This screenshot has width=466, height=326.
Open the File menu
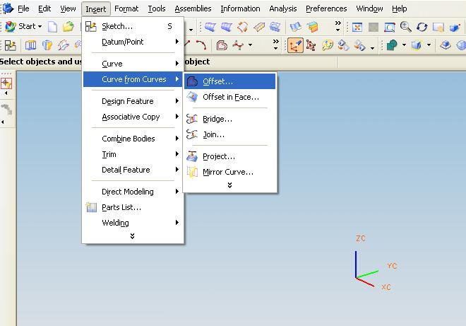[x=23, y=9]
